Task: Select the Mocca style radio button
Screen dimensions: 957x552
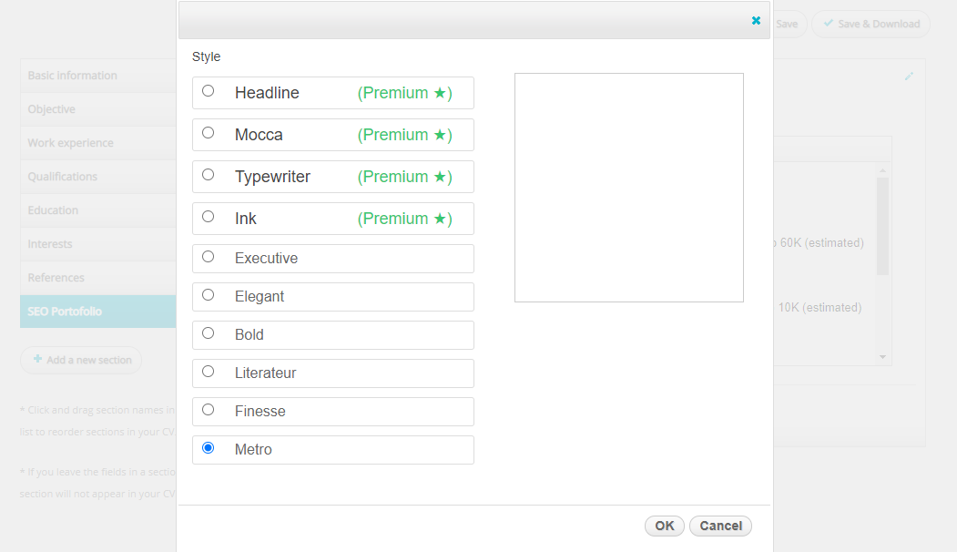Action: click(x=209, y=132)
